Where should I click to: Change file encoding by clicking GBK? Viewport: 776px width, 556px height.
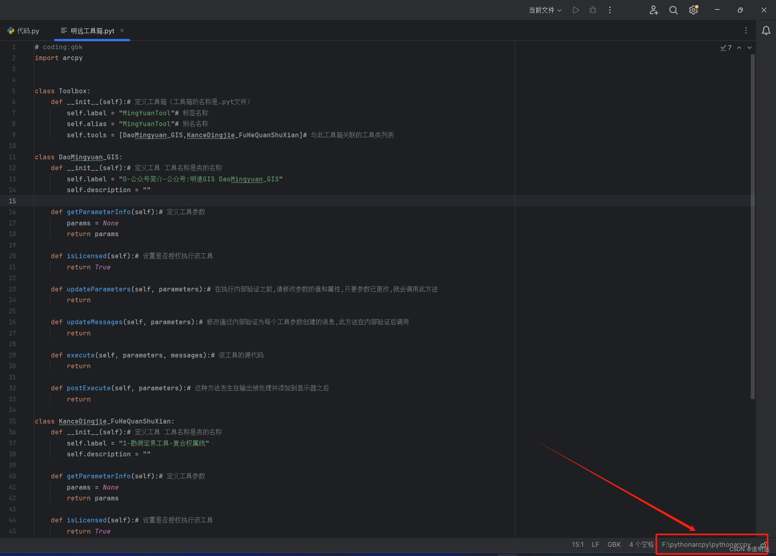[x=614, y=544]
